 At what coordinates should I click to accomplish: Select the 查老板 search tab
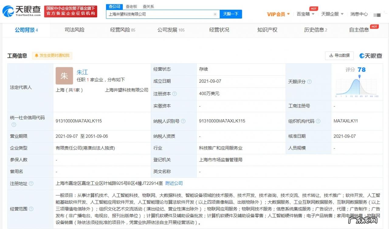131,6
